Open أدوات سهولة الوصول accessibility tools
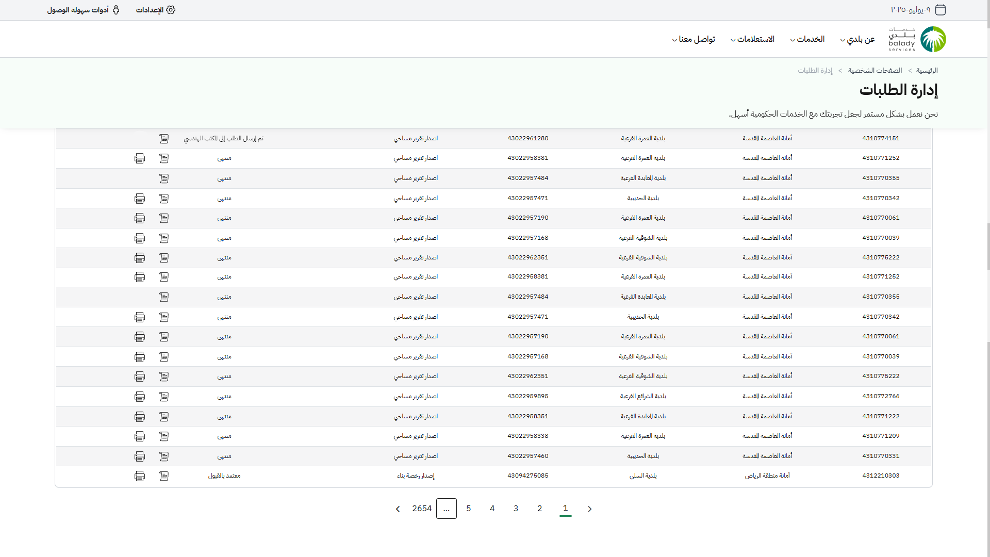 pyautogui.click(x=83, y=10)
